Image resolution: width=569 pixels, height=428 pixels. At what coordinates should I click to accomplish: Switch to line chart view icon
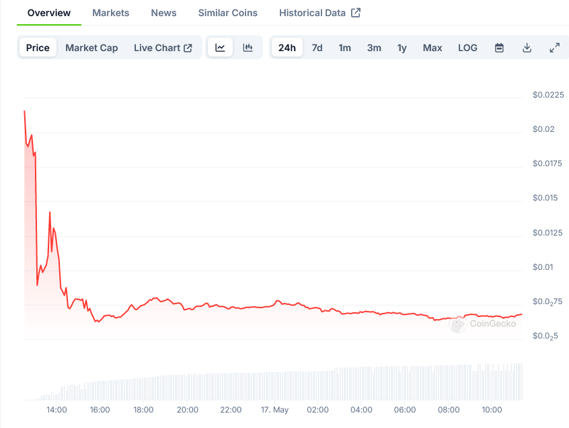[220, 48]
